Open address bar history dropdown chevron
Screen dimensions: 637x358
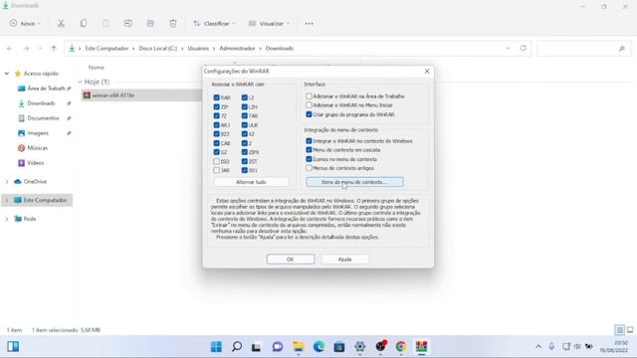(508, 49)
